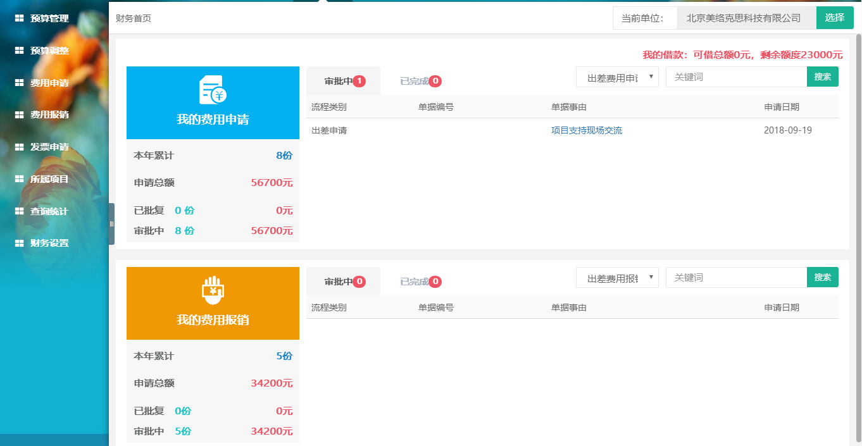Select 审批中 tab in reimbursement section
Image resolution: width=862 pixels, height=446 pixels.
click(x=343, y=282)
